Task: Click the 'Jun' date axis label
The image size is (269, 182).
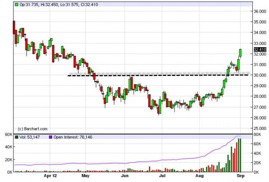Action: coord(125,176)
